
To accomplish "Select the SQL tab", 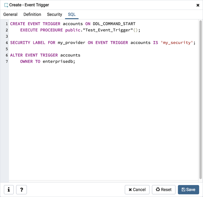I will pyautogui.click(x=72, y=14).
